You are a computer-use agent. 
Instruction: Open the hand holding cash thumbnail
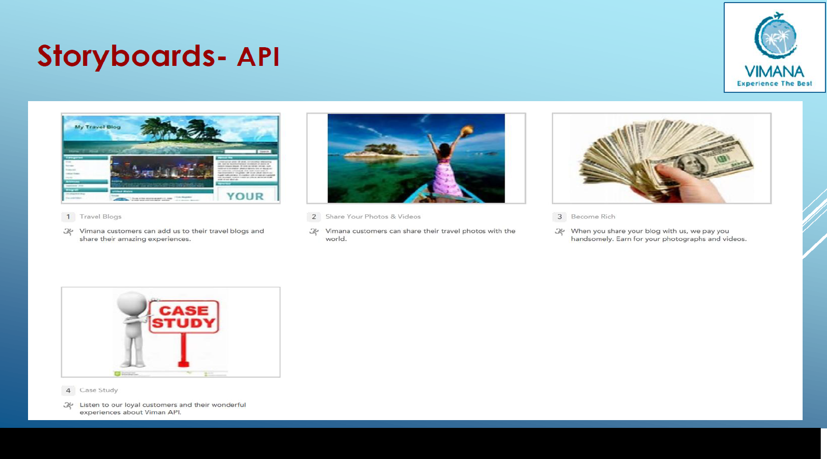(661, 158)
